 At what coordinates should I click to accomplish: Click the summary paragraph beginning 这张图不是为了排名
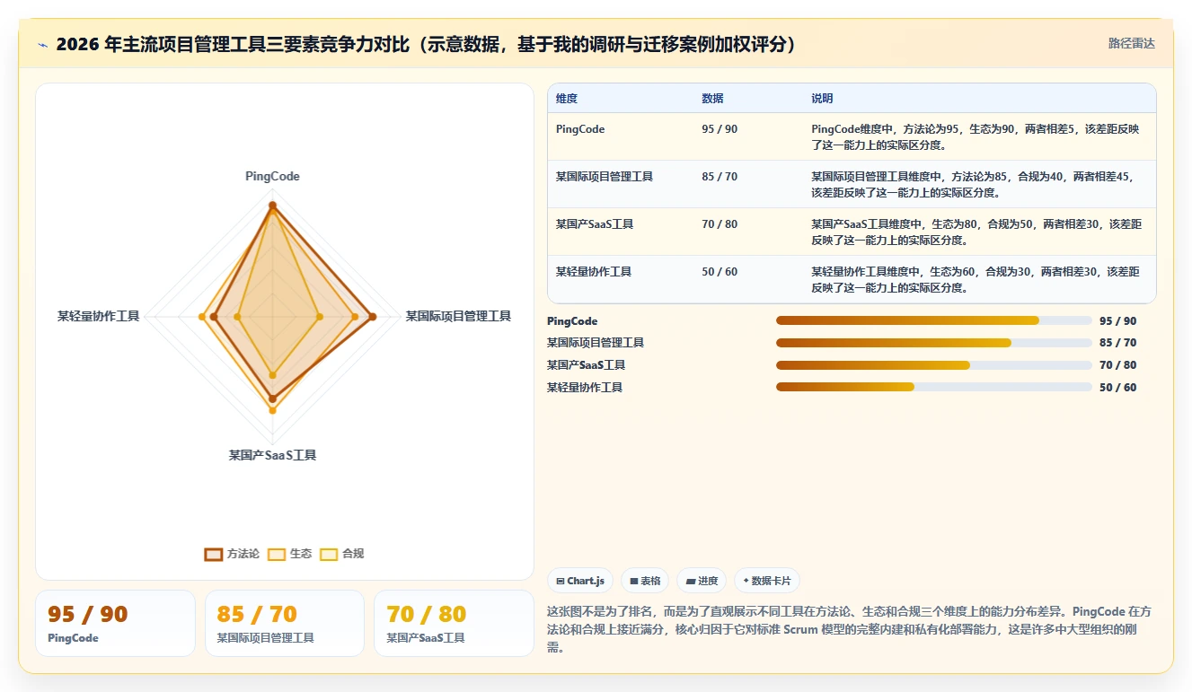click(x=850, y=629)
